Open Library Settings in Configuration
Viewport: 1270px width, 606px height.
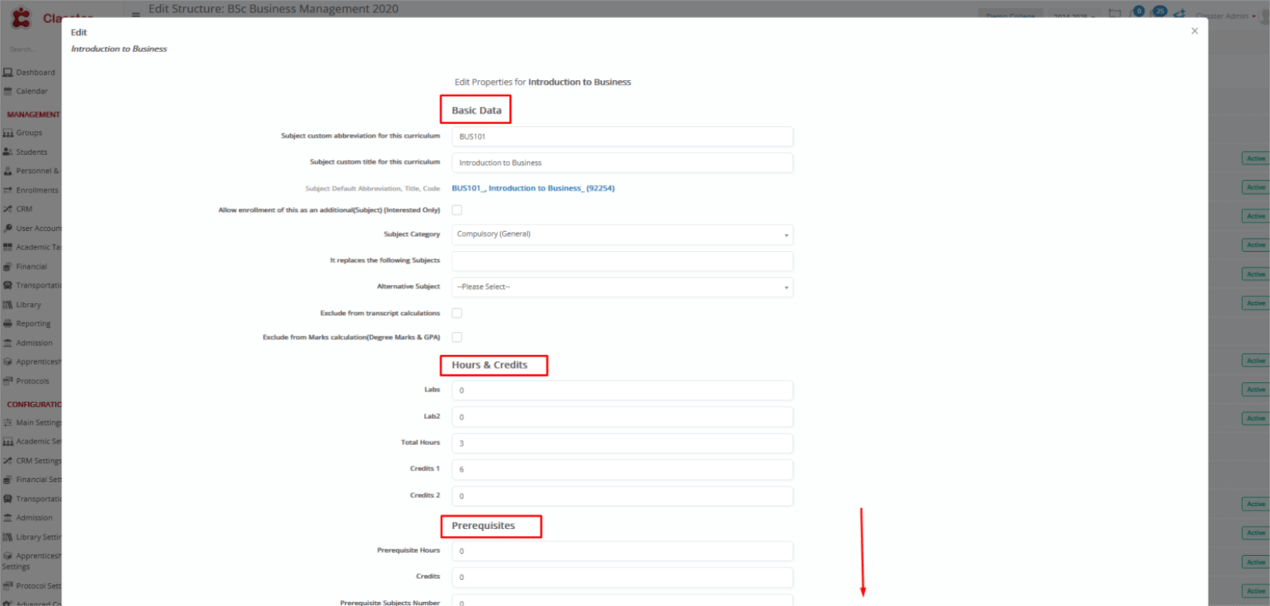tap(32, 537)
